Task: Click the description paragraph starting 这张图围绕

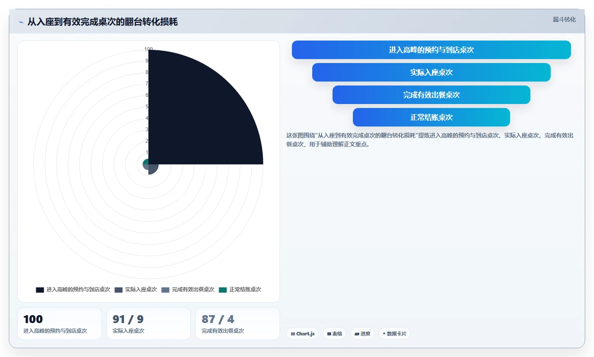Action: [x=430, y=140]
